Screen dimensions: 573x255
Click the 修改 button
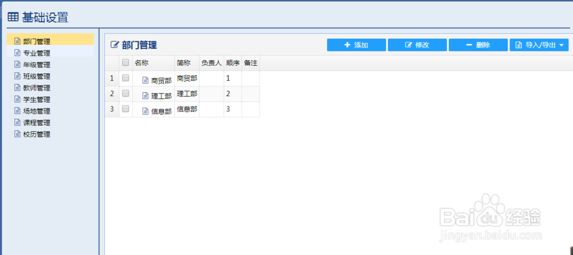click(x=417, y=45)
